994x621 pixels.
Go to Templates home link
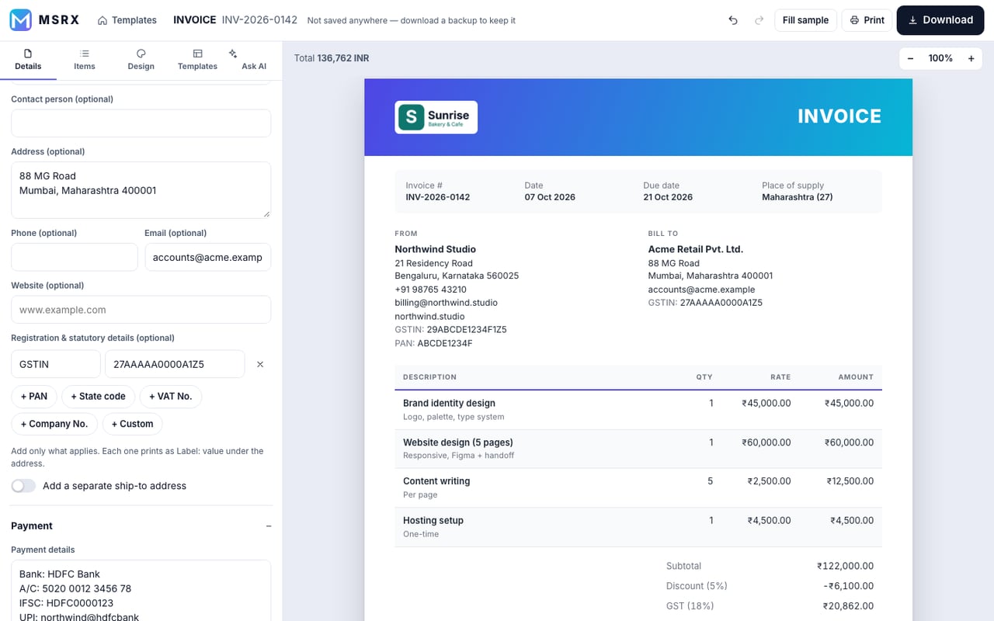(x=127, y=20)
